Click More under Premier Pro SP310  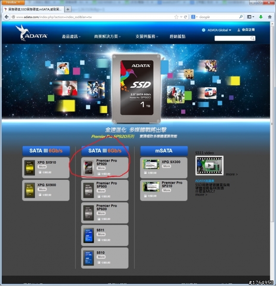(x=166, y=190)
